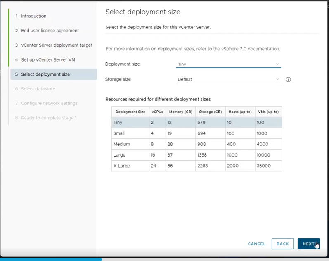329x261 pixels.
Task: Open the storage size info icon
Action: 288,79
